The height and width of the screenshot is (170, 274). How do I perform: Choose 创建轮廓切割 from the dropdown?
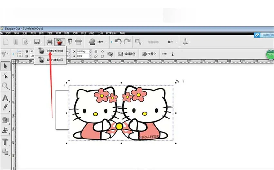50,51
